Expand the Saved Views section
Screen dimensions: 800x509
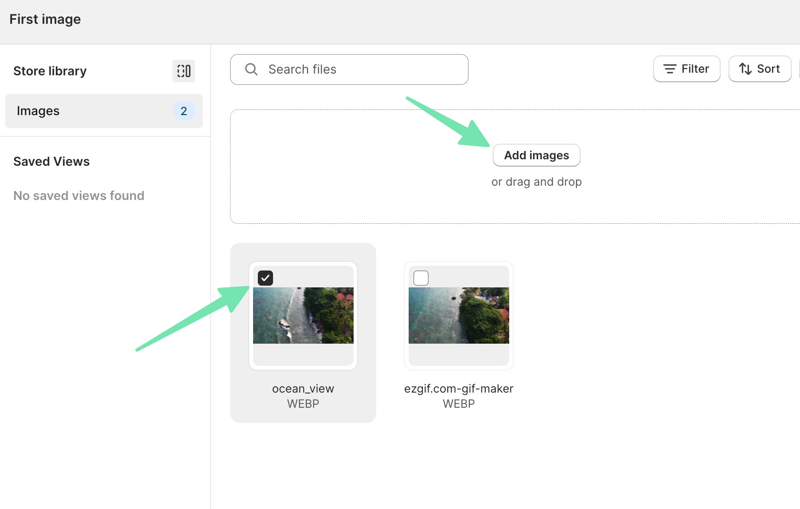click(x=51, y=161)
